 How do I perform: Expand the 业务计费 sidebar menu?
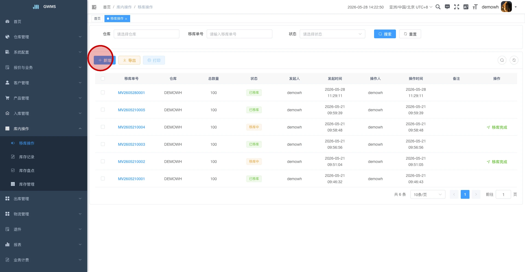click(44, 260)
